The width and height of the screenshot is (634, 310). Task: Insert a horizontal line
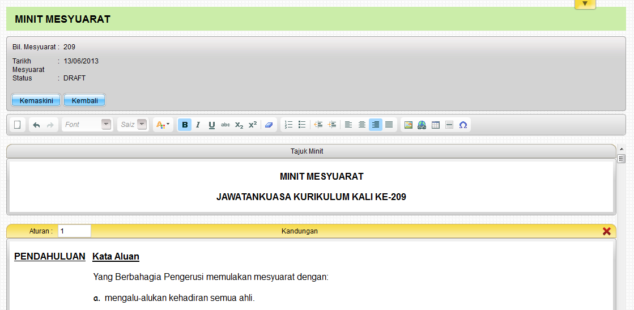(449, 125)
